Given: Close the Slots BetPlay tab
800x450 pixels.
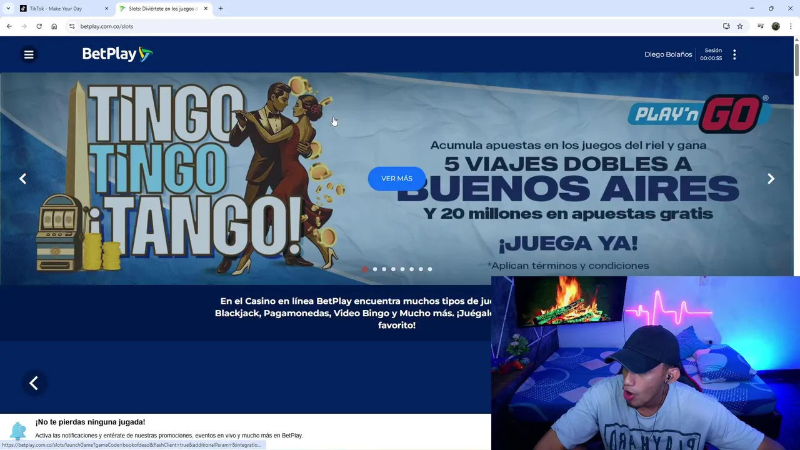Looking at the screenshot, I should [x=206, y=9].
